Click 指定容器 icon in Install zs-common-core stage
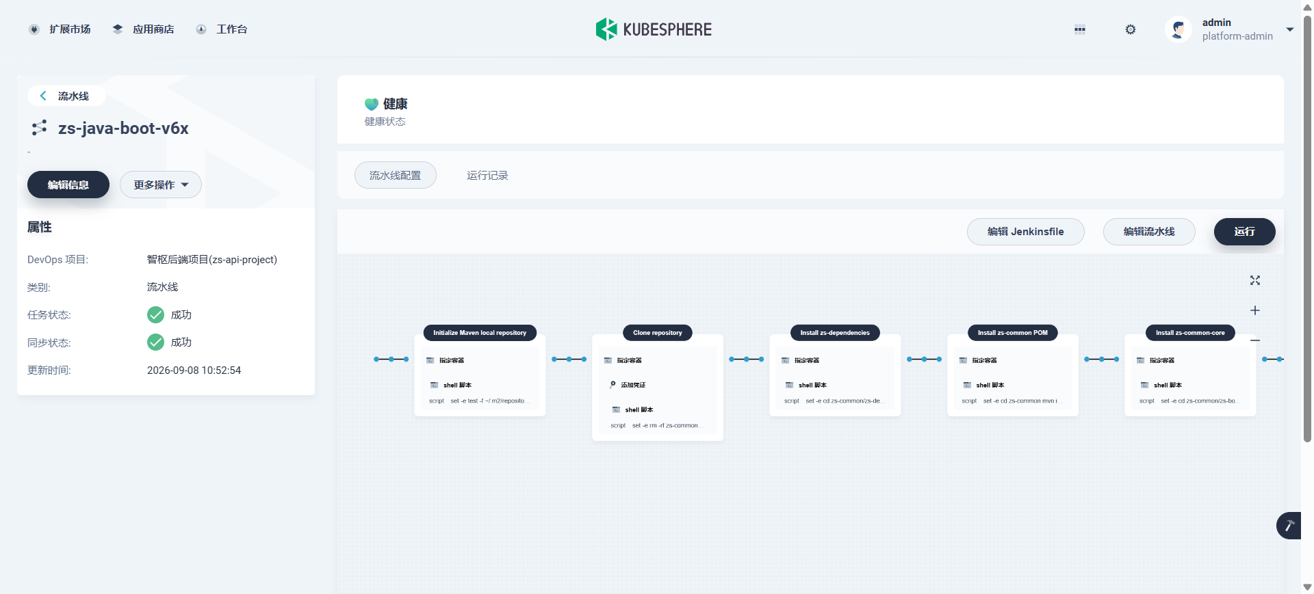The image size is (1314, 594). [1141, 360]
